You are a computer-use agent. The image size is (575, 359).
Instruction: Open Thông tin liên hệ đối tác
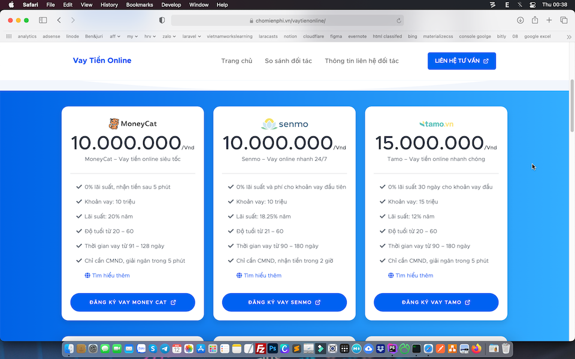pyautogui.click(x=362, y=61)
